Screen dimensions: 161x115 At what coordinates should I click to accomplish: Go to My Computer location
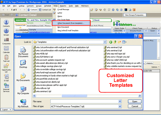point(23,90)
